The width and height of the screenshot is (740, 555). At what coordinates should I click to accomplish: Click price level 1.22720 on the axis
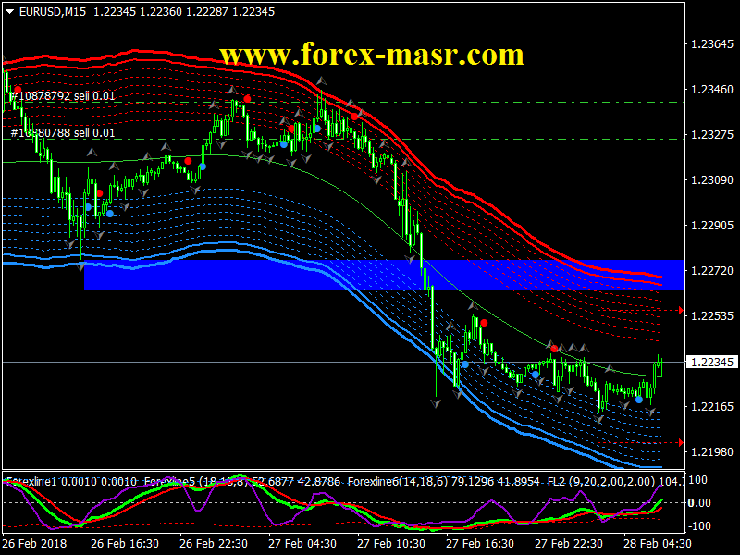712,271
